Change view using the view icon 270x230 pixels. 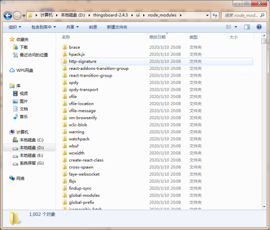click(x=229, y=27)
